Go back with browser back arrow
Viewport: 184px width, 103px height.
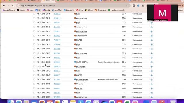click(x=4, y=5)
